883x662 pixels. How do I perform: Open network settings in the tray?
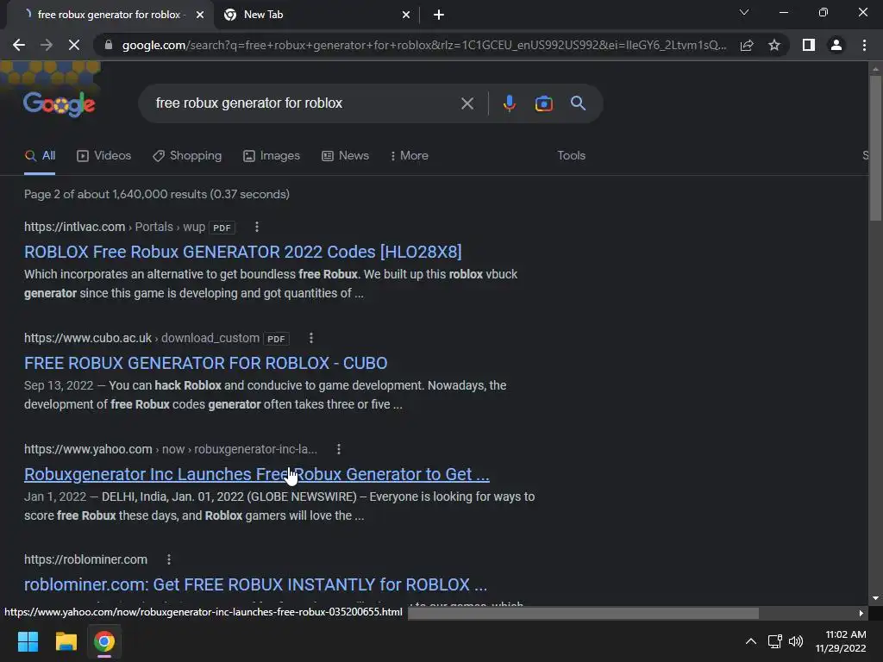pyautogui.click(x=775, y=641)
